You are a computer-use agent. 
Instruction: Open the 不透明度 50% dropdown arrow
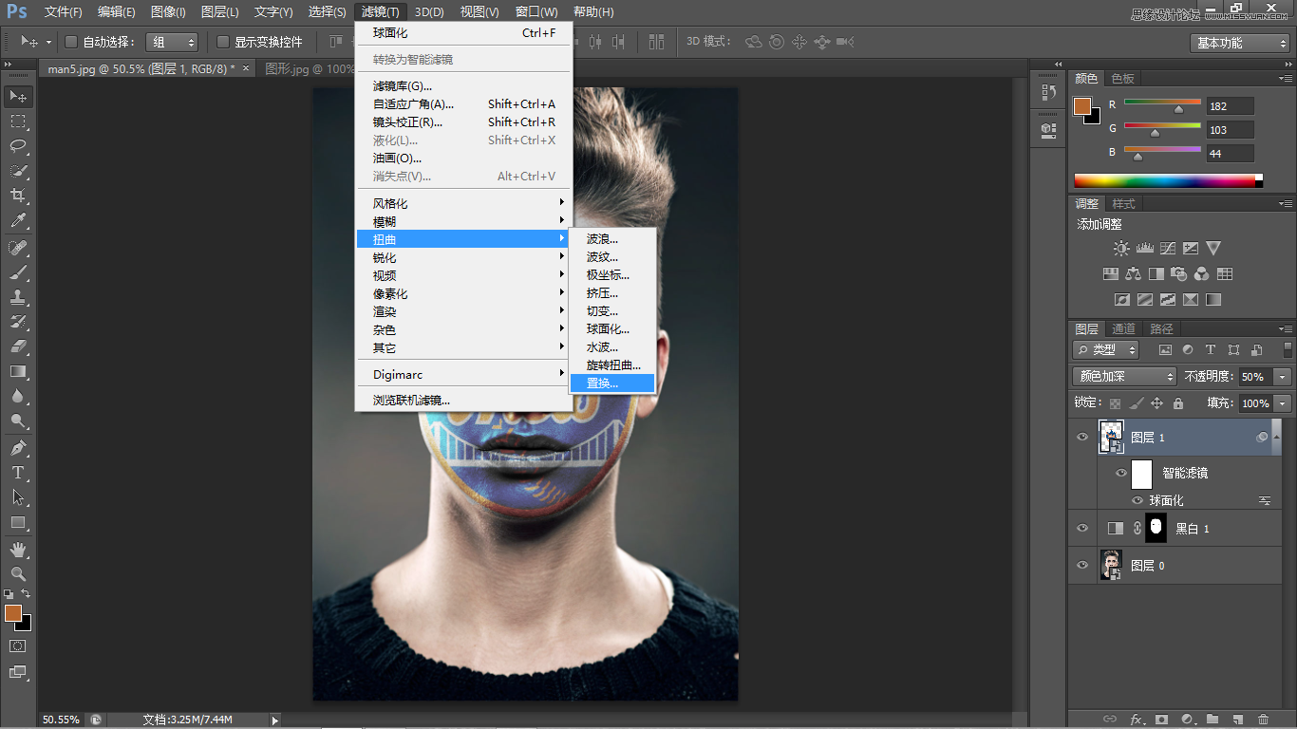1283,377
